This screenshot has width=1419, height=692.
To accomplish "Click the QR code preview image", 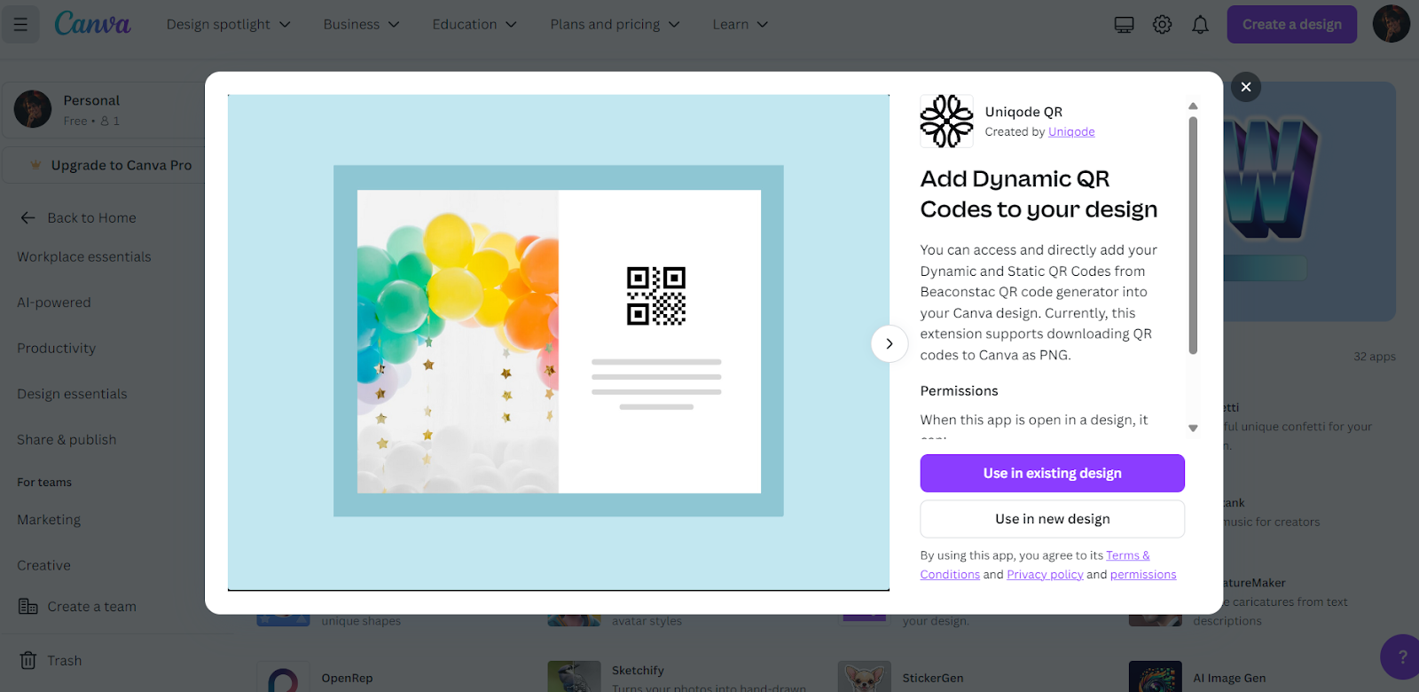I will [x=656, y=295].
